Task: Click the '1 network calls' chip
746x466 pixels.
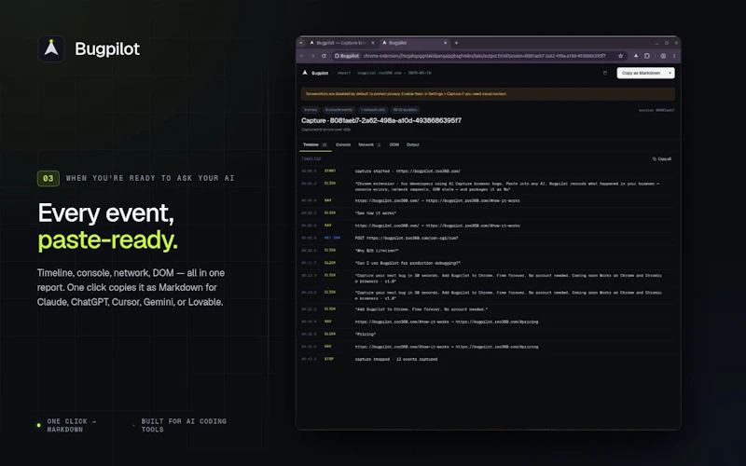Action: click(372, 110)
